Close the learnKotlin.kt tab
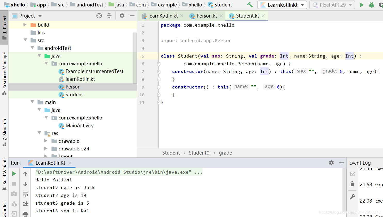383x217 pixels. tap(182, 16)
